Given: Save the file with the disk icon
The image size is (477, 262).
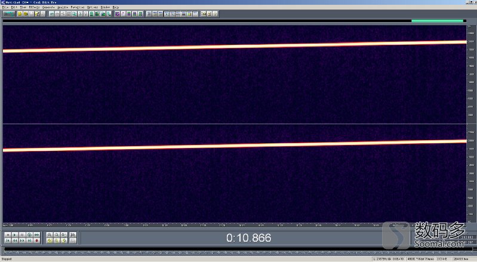Looking at the screenshot, I should (x=31, y=14).
